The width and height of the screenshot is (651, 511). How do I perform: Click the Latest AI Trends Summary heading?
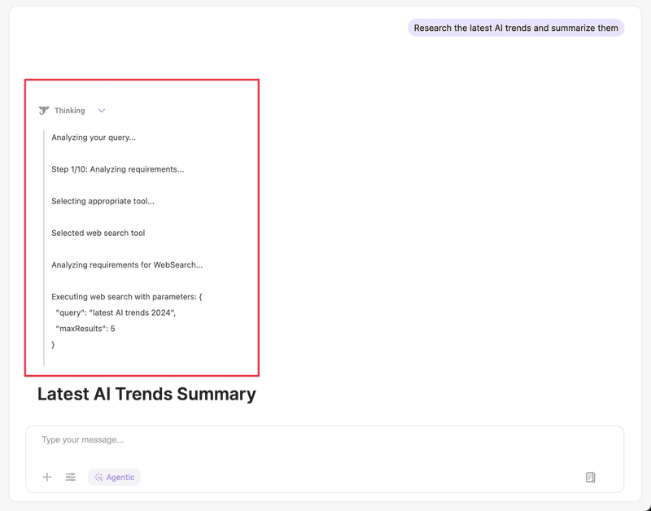[146, 394]
